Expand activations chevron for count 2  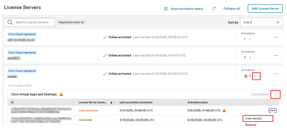[x=250, y=57]
